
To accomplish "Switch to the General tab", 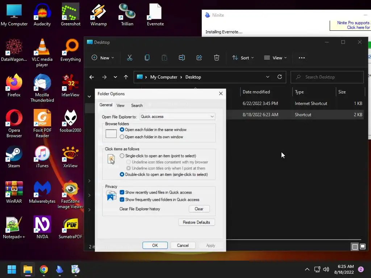I will 106,105.
